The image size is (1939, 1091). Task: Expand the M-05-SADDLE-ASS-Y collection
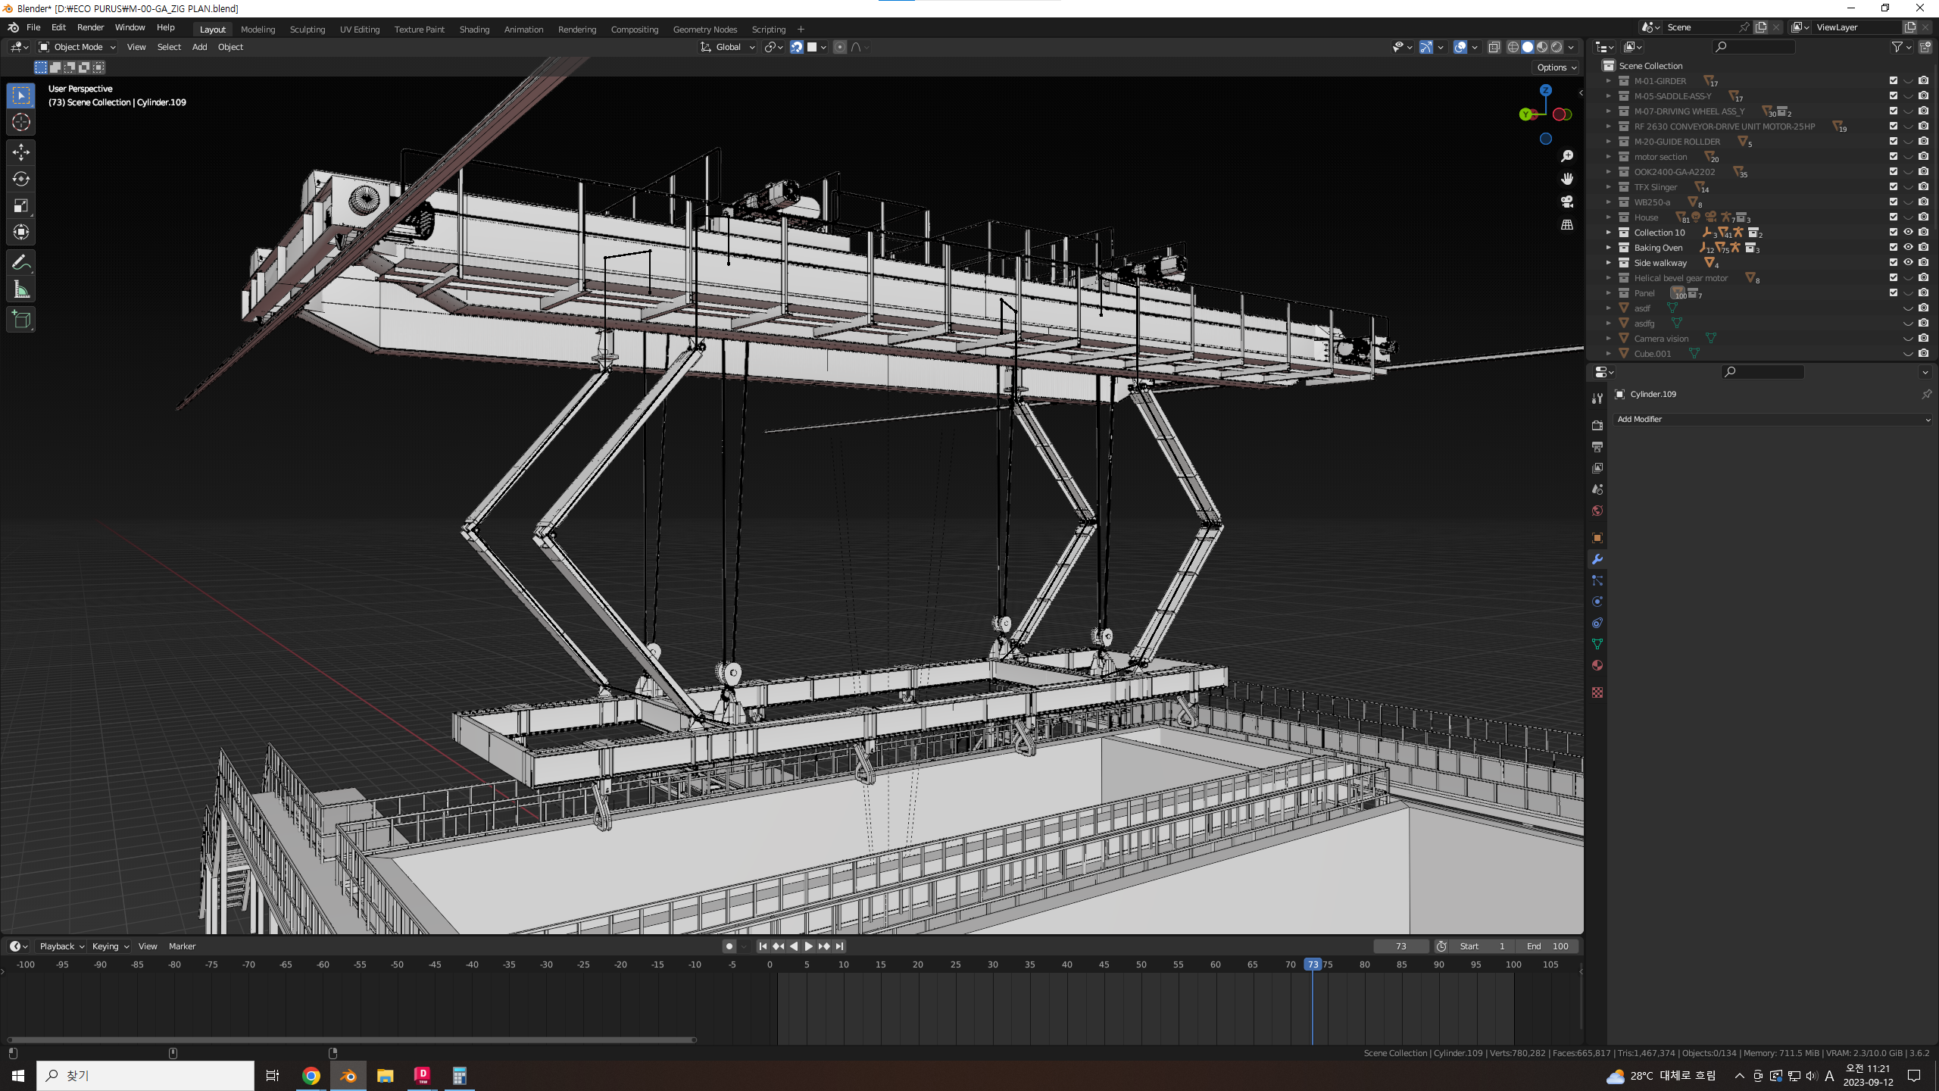1609,96
